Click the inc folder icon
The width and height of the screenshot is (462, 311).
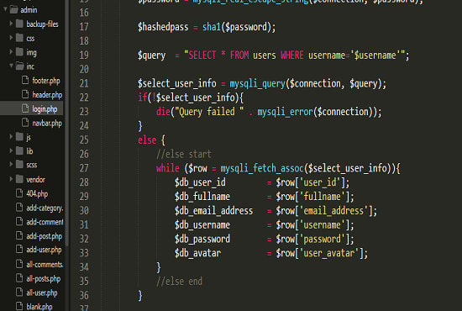[x=20, y=66]
